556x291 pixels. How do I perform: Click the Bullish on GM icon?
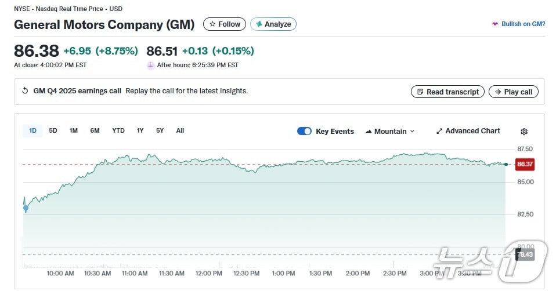(x=494, y=24)
